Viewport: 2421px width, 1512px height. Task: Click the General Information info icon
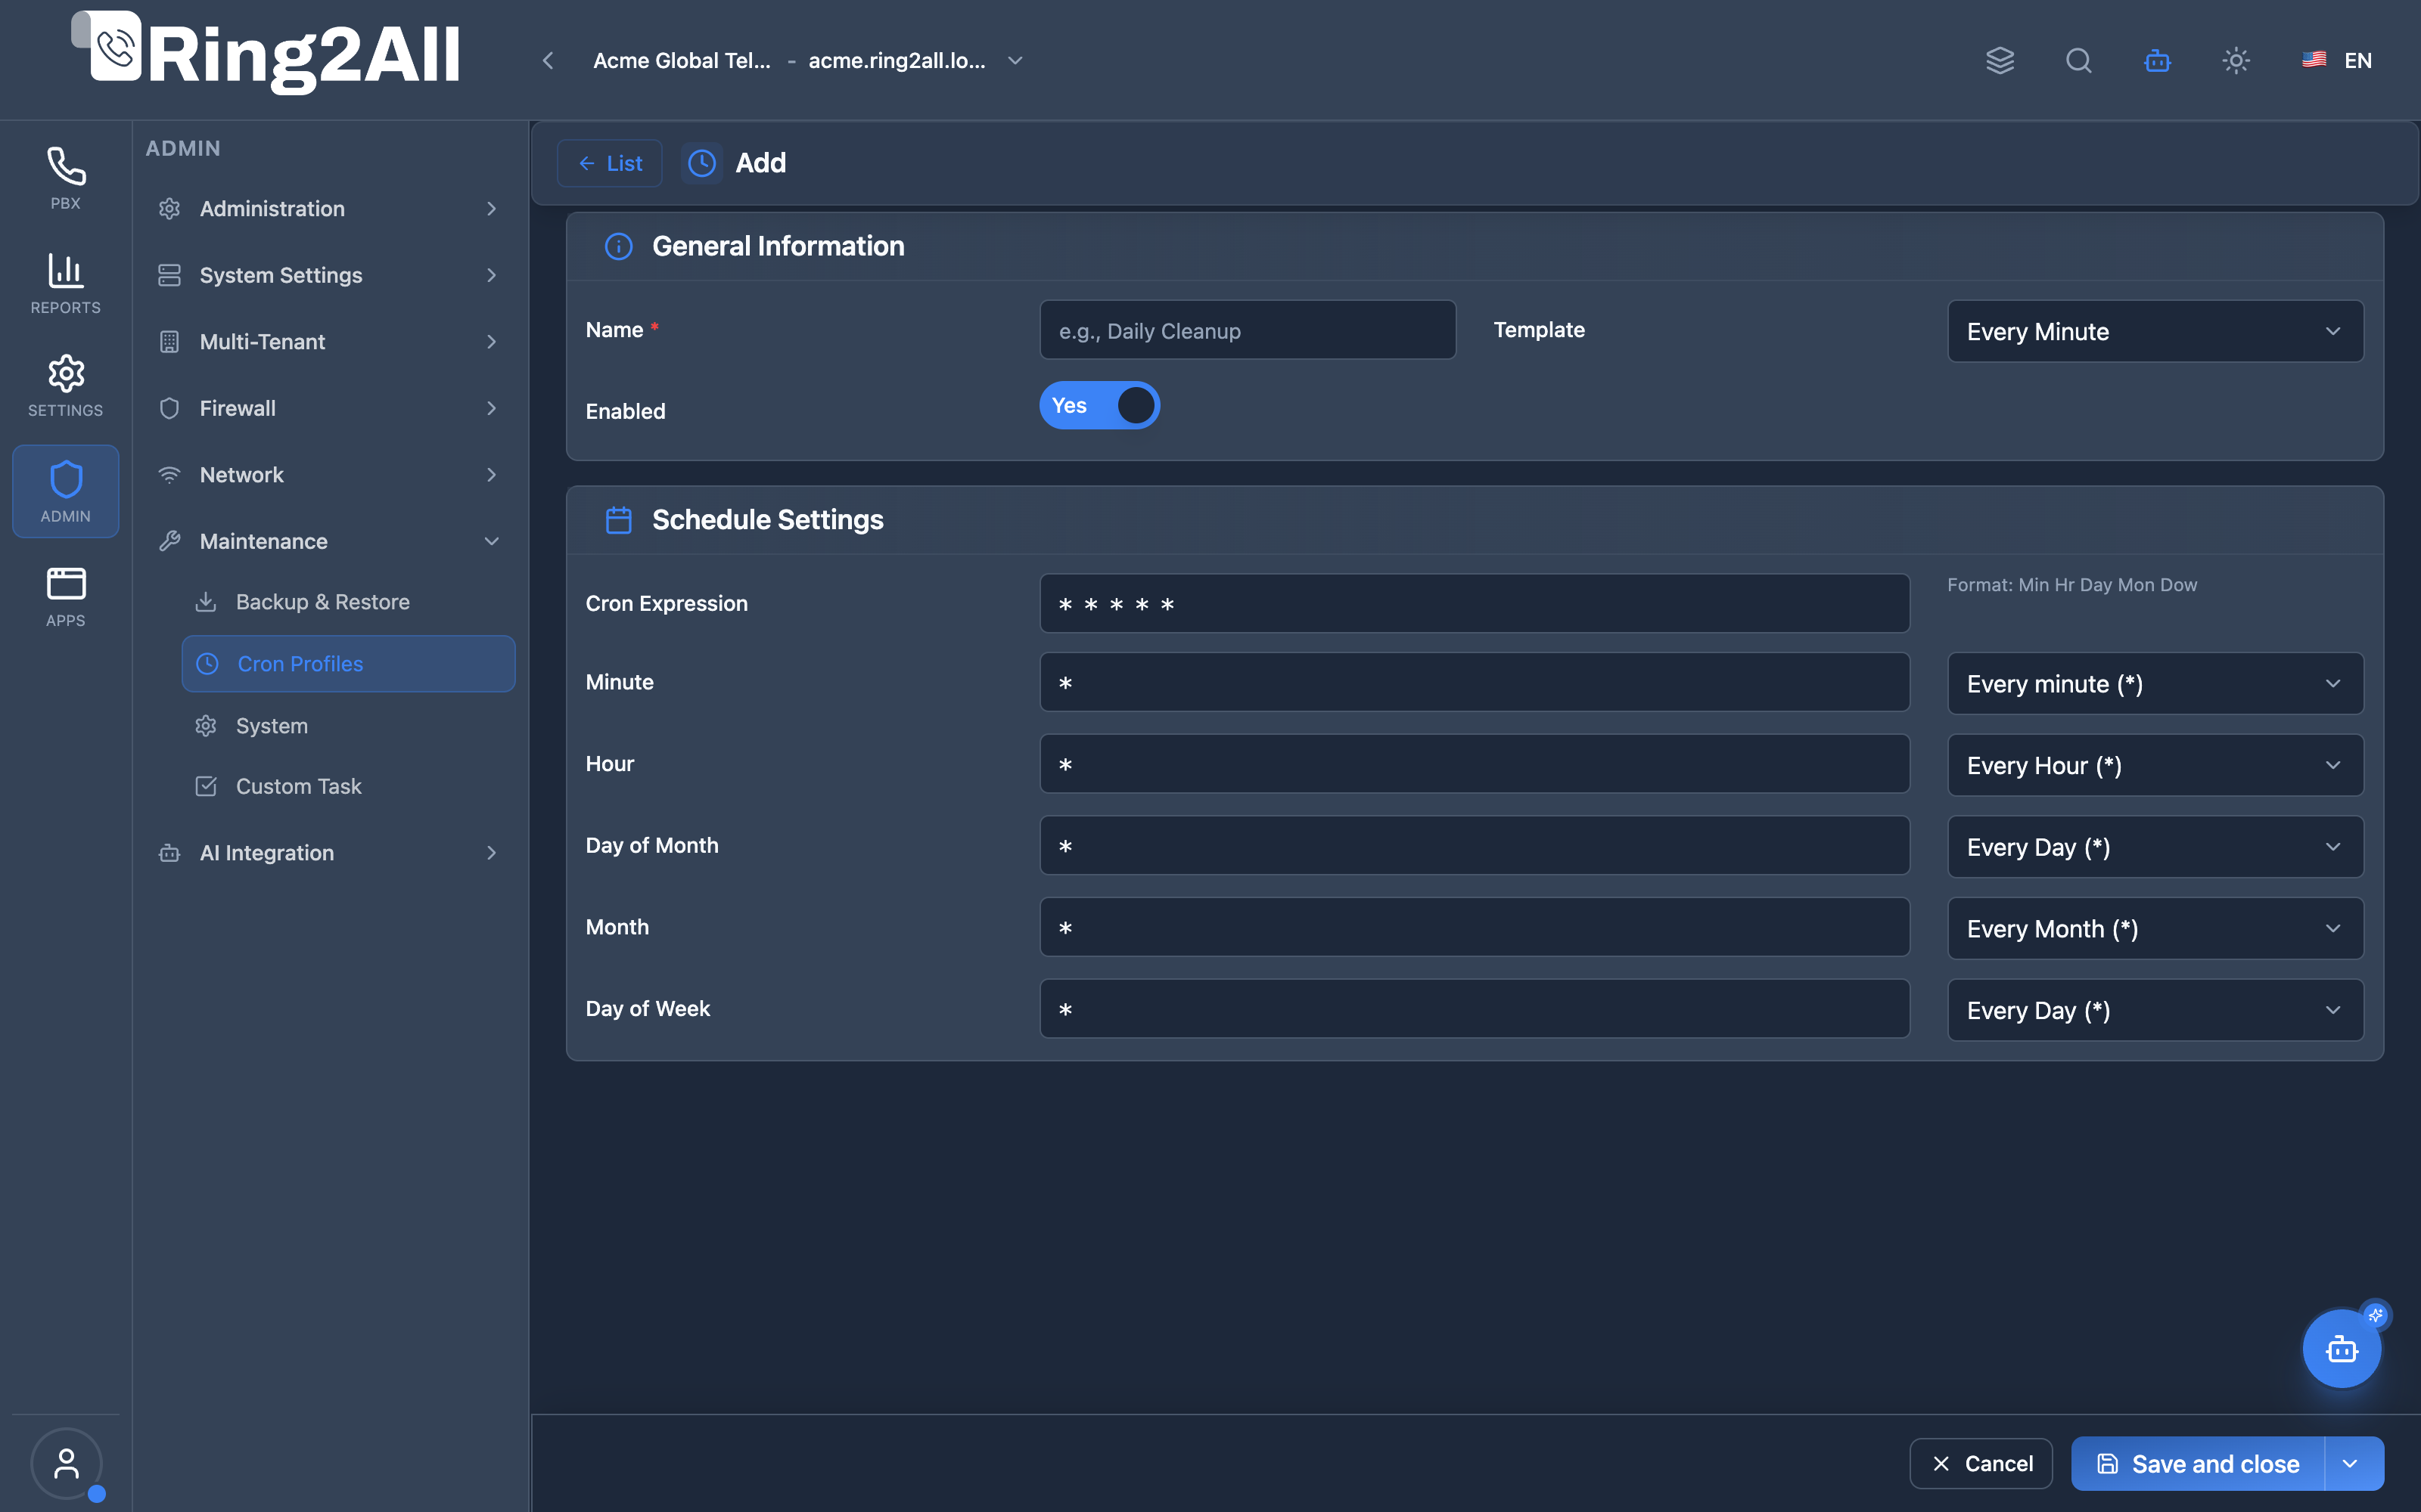(618, 246)
